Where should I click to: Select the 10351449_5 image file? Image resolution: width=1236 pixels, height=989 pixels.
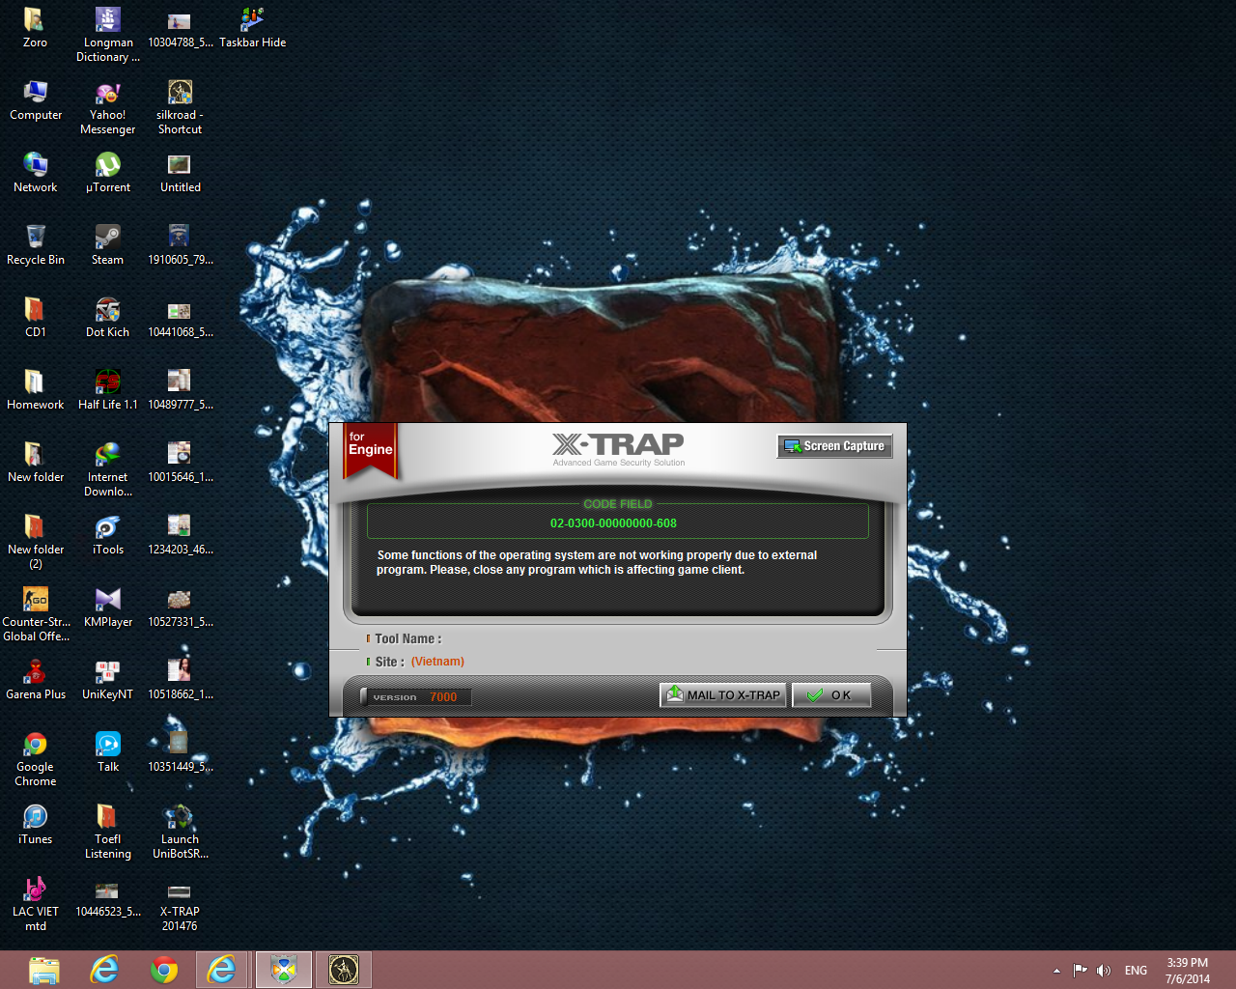180,751
